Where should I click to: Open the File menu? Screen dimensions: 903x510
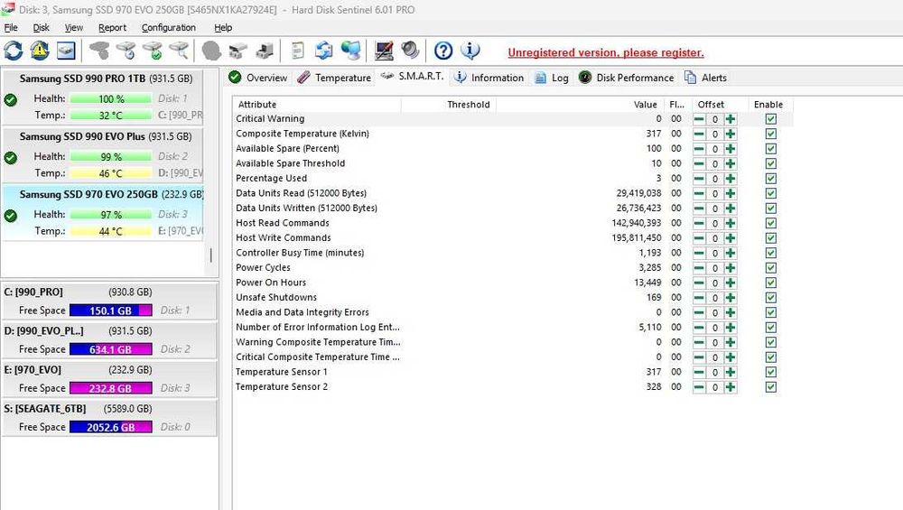click(x=11, y=28)
